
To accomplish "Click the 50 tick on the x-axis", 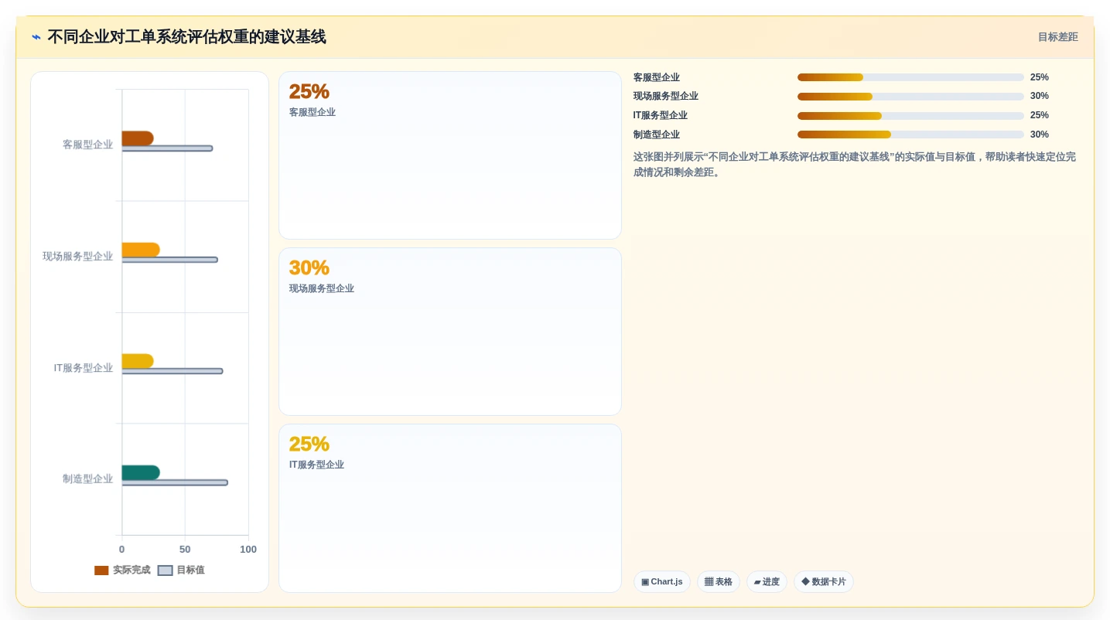I will point(185,550).
